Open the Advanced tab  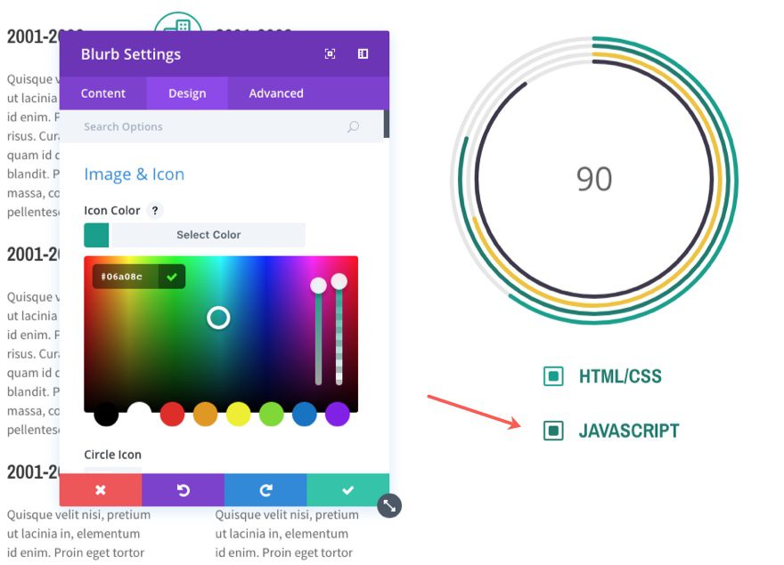(x=276, y=93)
